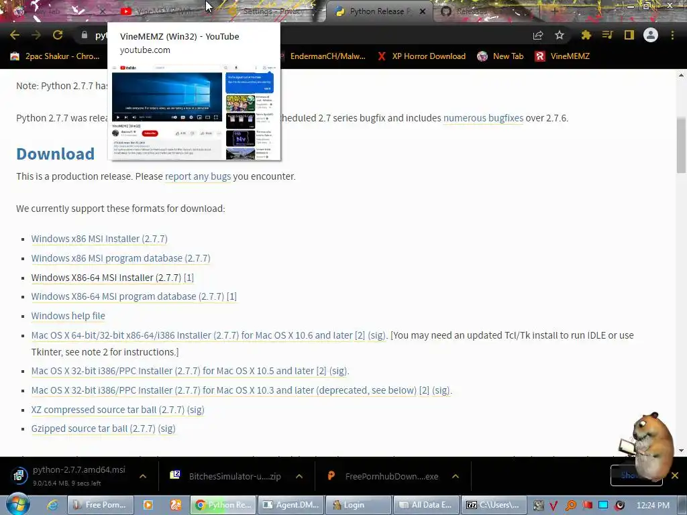The image size is (687, 515).
Task: Close the downloads bar
Action: [675, 475]
